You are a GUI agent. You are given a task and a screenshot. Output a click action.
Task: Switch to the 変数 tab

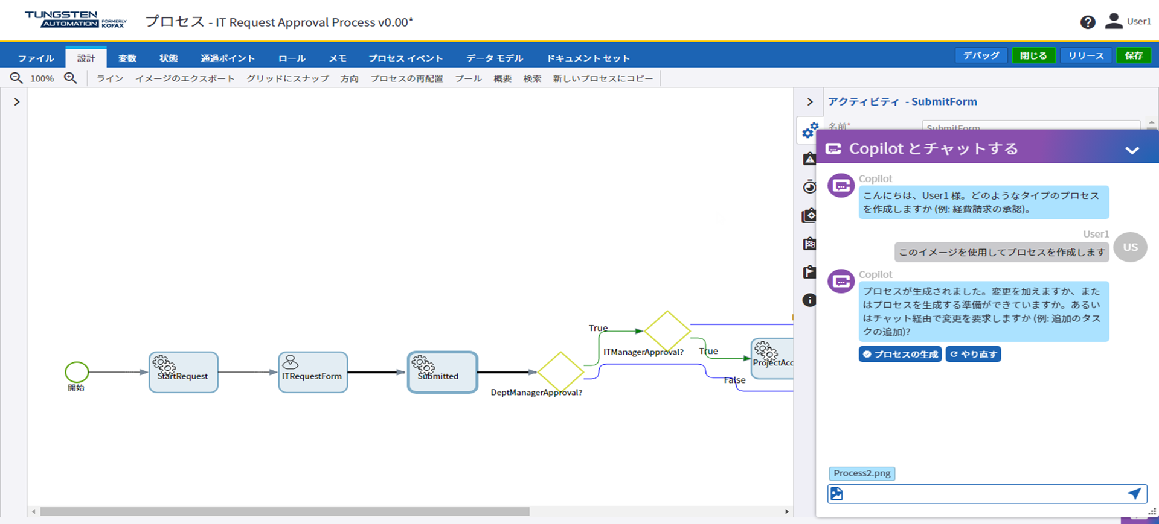127,58
